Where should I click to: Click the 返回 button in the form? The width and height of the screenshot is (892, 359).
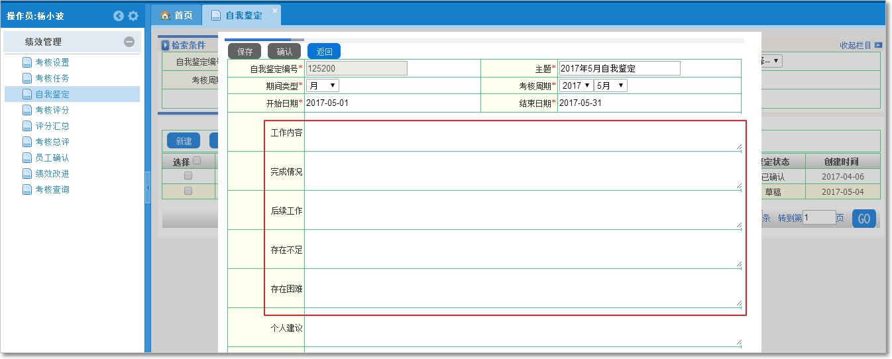324,51
